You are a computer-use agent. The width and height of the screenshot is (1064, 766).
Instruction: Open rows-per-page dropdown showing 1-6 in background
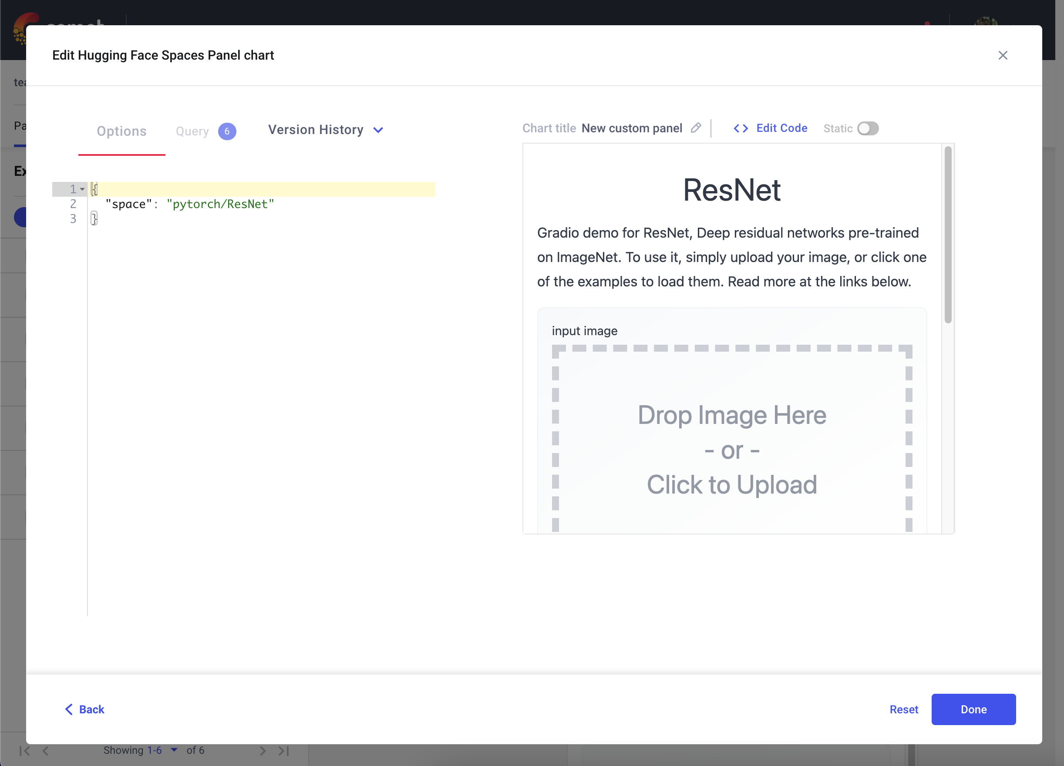tap(162, 750)
